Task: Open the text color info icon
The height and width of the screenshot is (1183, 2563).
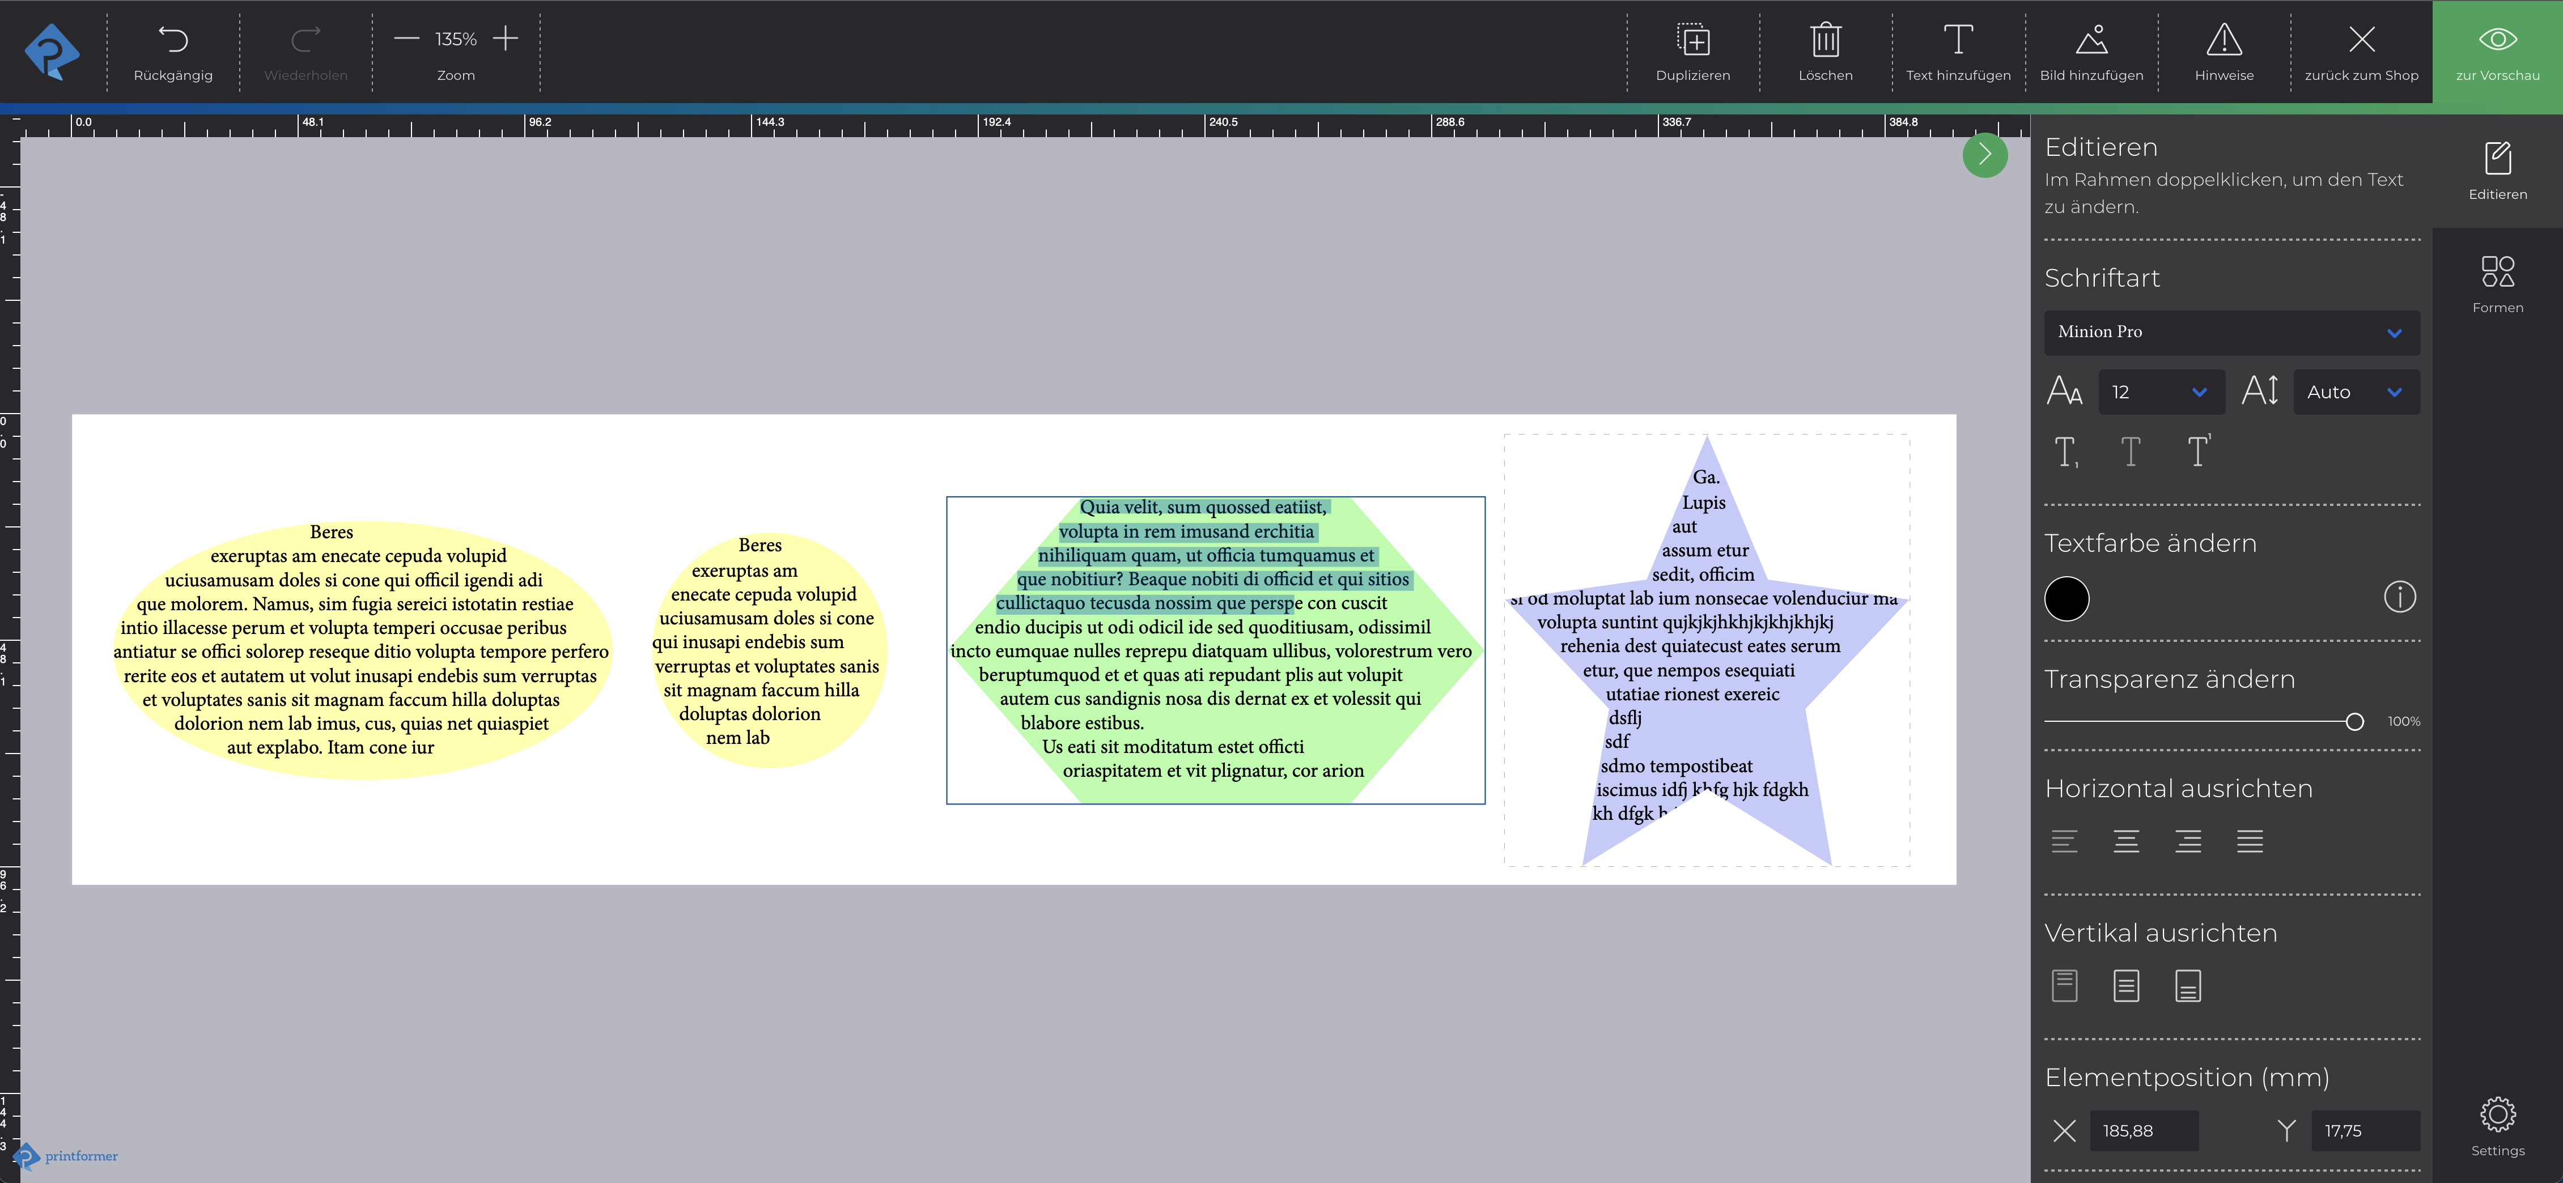Action: tap(2399, 597)
